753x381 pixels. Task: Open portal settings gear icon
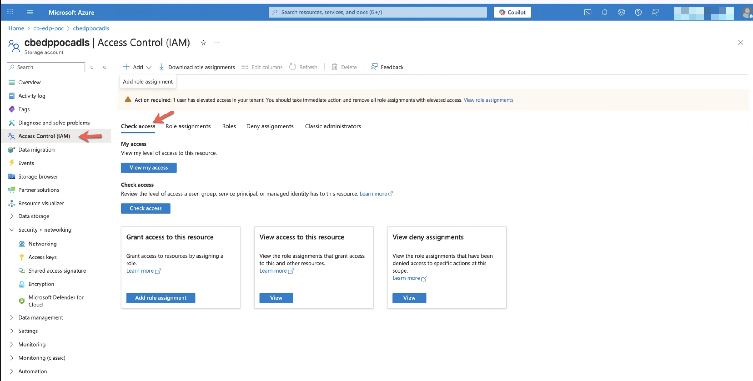coord(621,12)
